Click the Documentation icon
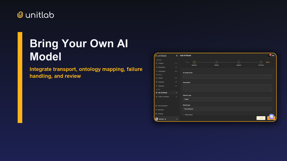Image resolution: width=287 pixels, height=161 pixels. click(x=156, y=106)
